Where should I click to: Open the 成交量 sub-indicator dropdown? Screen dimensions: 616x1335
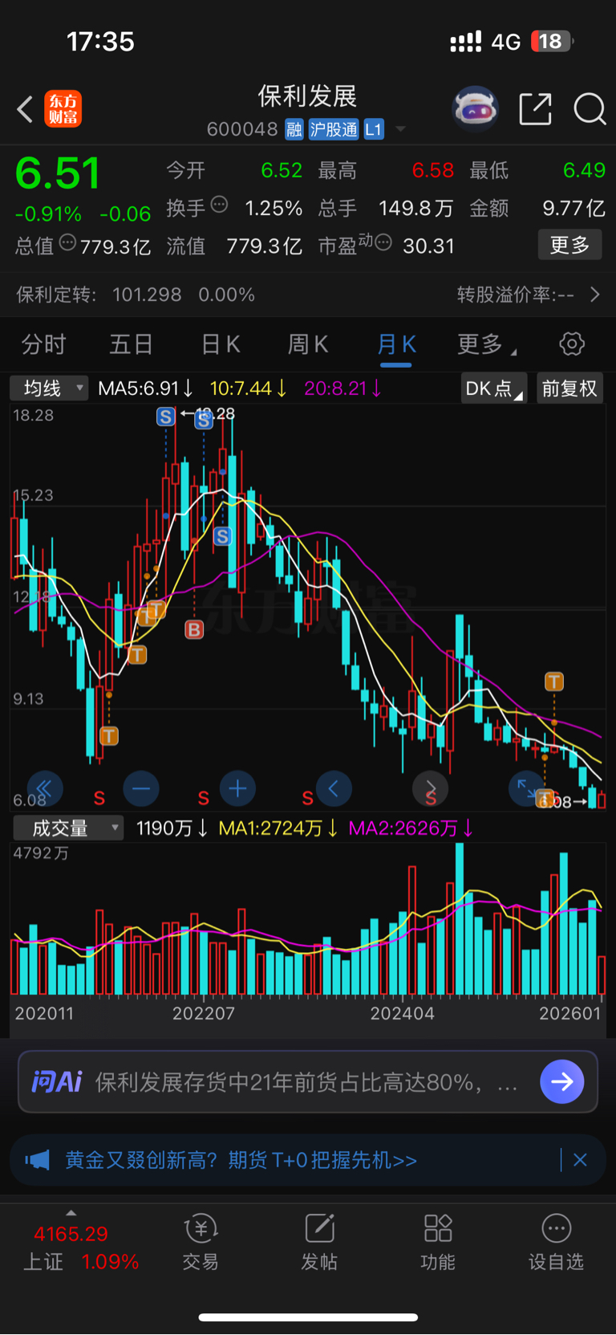(68, 828)
